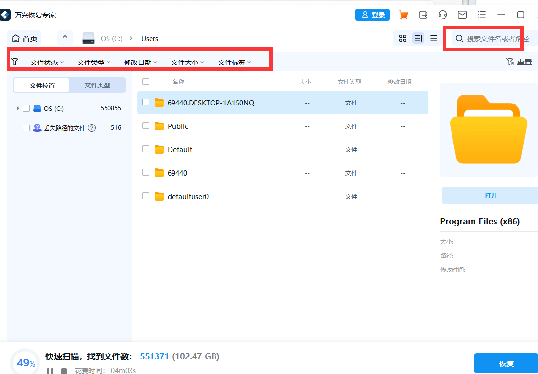Screen dimensions: 538x374
Task: Expand the OS (C:) tree node
Action: tap(18, 108)
